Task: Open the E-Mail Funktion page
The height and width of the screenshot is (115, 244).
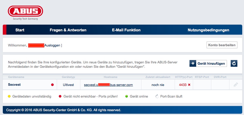Action: [x=126, y=30]
